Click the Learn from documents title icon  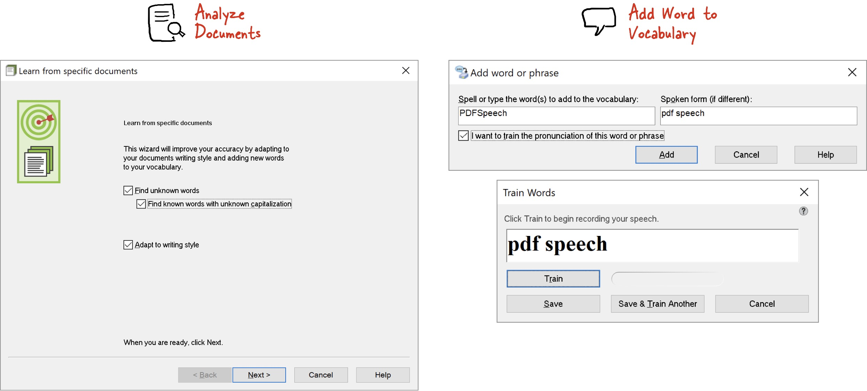click(11, 71)
